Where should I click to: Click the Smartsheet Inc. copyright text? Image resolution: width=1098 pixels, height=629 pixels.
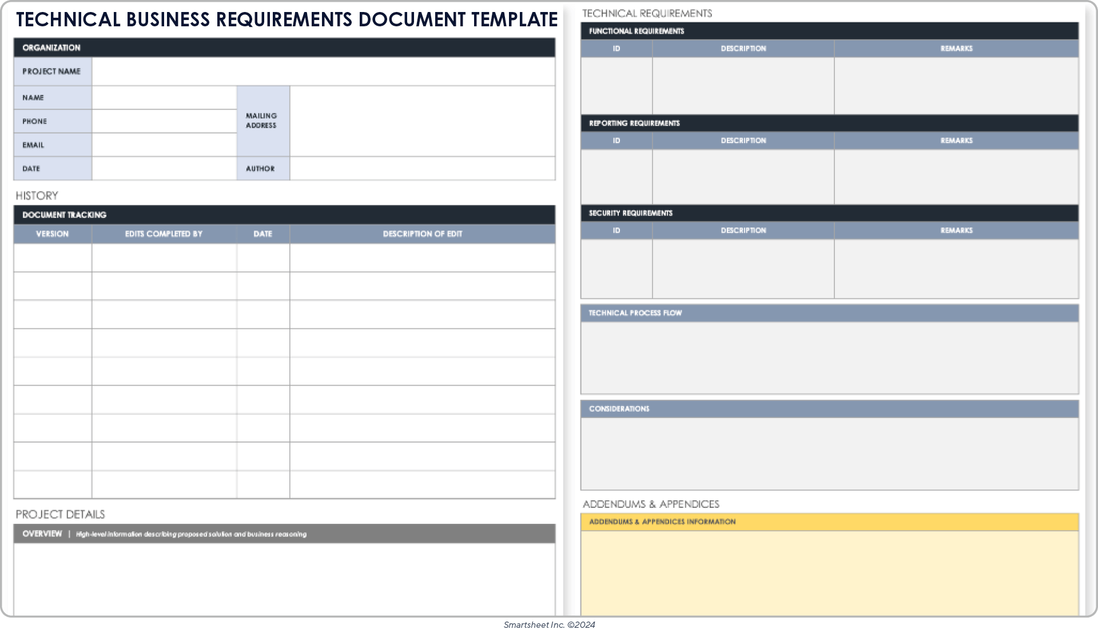pyautogui.click(x=549, y=624)
